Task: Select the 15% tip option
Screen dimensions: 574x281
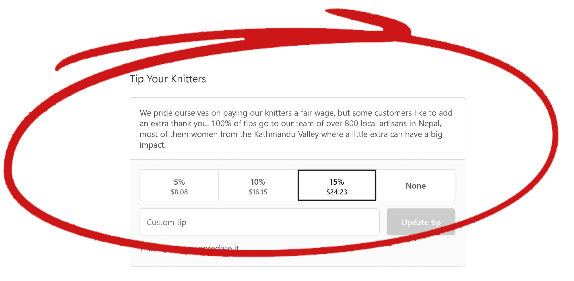Action: (337, 185)
